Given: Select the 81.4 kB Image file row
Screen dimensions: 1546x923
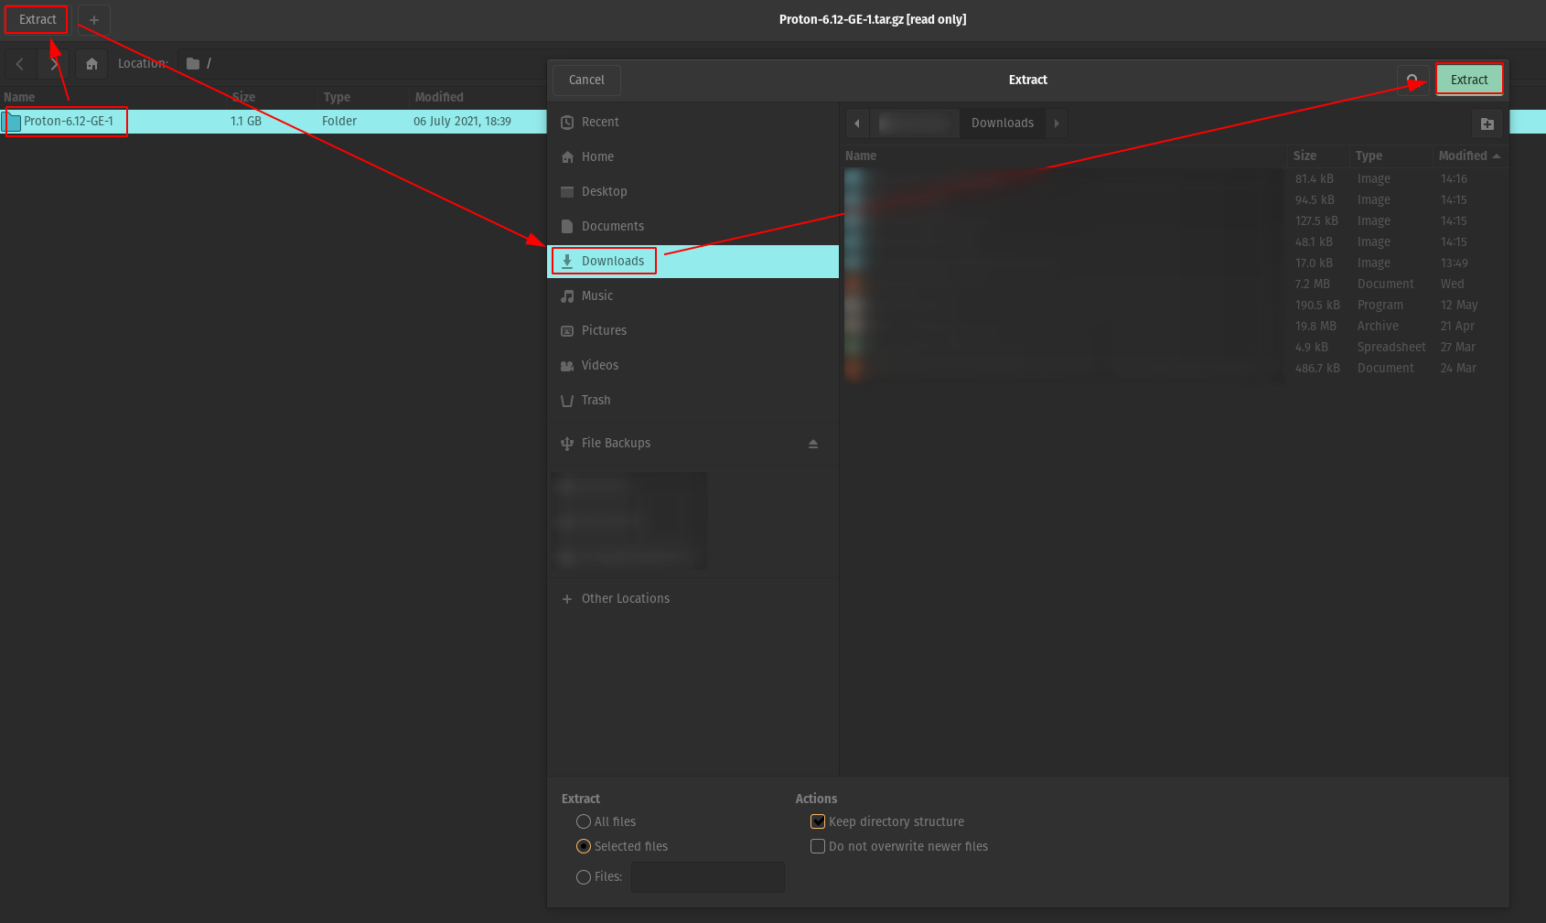Looking at the screenshot, I should pyautogui.click(x=1175, y=179).
